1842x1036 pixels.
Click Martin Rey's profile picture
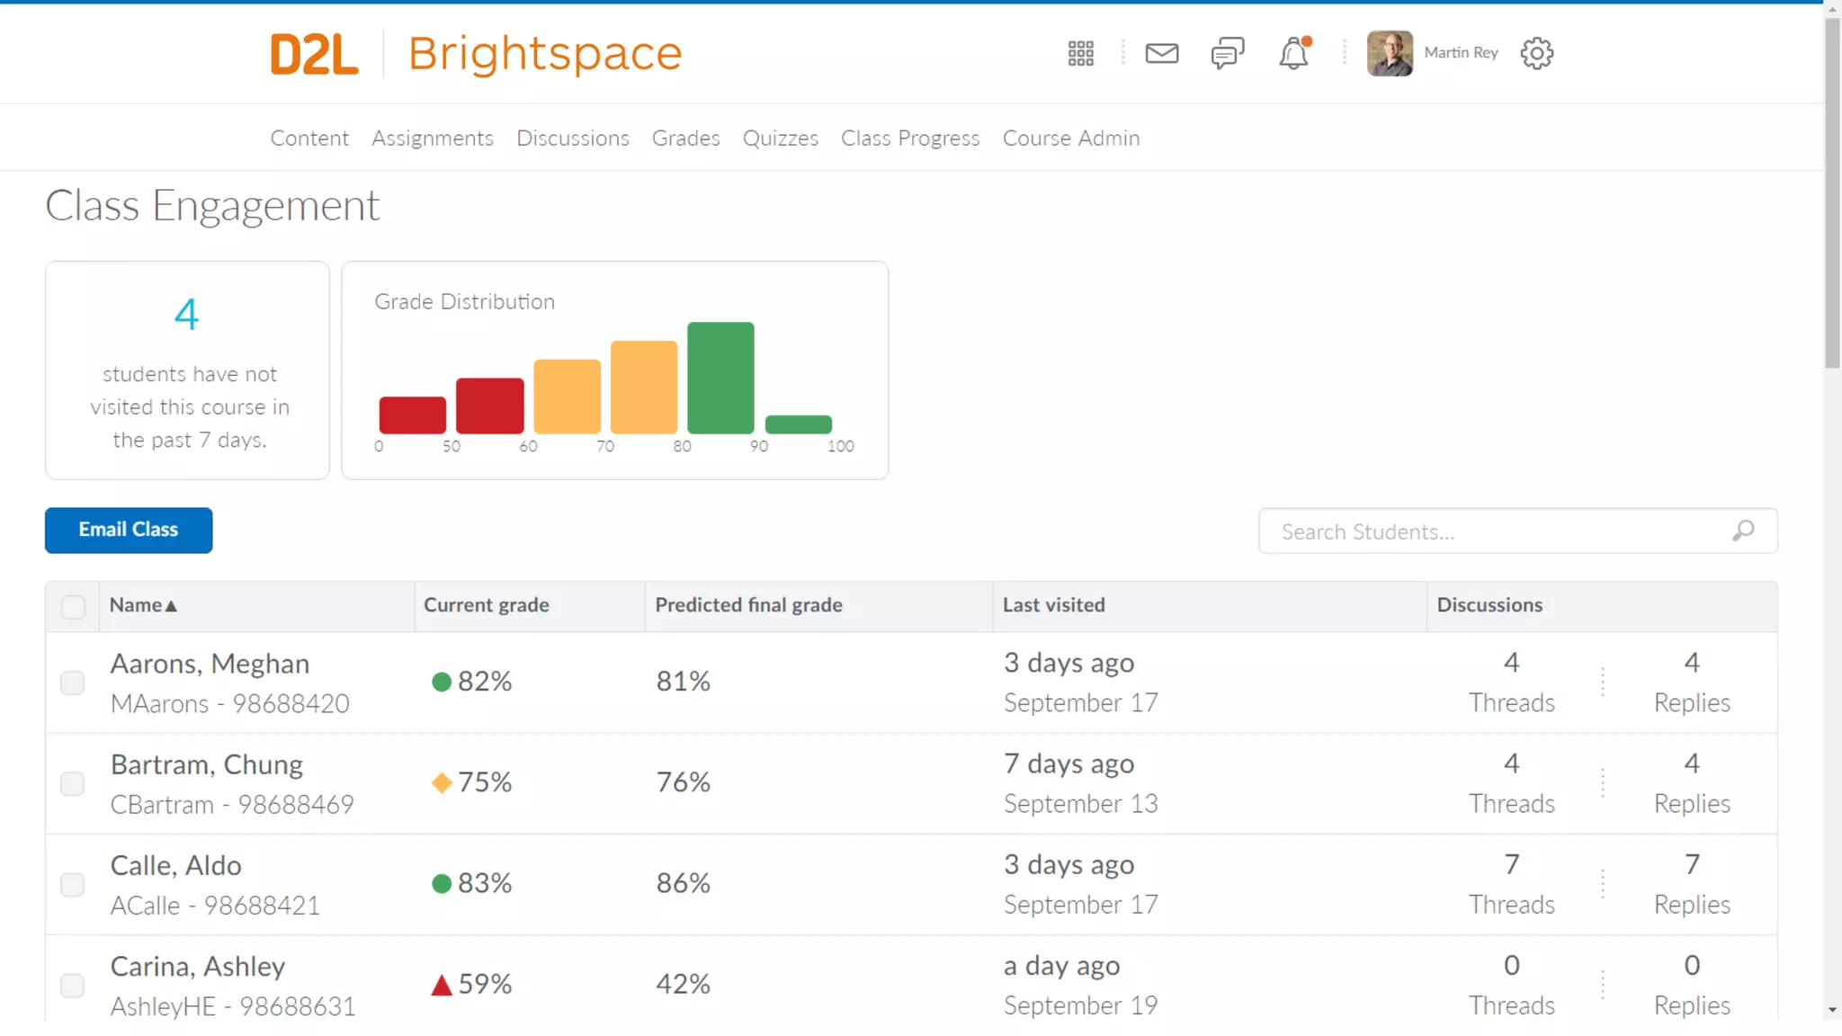click(1390, 53)
